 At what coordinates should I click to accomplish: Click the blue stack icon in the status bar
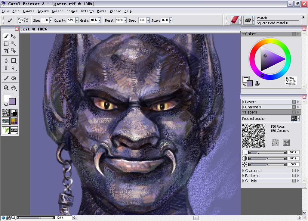pos(3,218)
